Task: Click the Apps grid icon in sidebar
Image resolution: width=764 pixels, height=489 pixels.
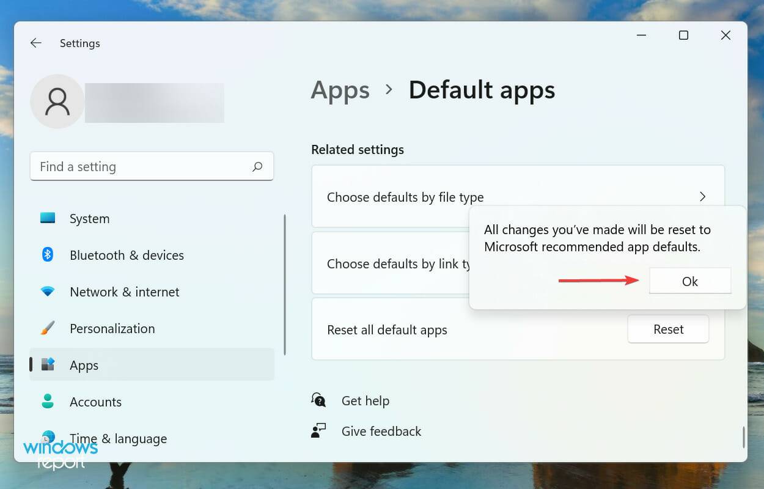Action: click(x=48, y=365)
